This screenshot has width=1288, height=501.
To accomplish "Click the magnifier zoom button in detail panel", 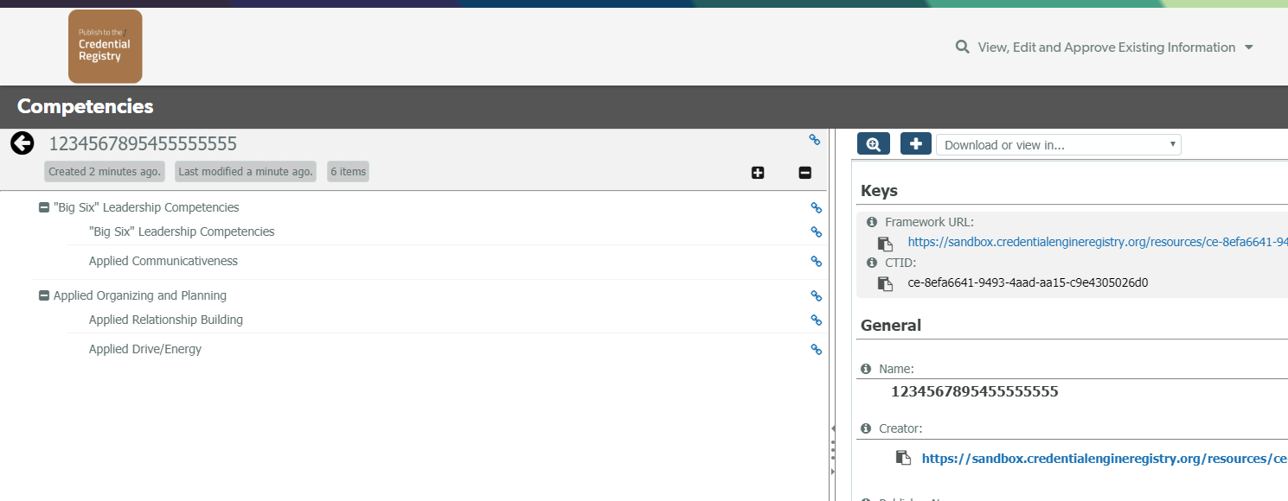I will tap(874, 144).
